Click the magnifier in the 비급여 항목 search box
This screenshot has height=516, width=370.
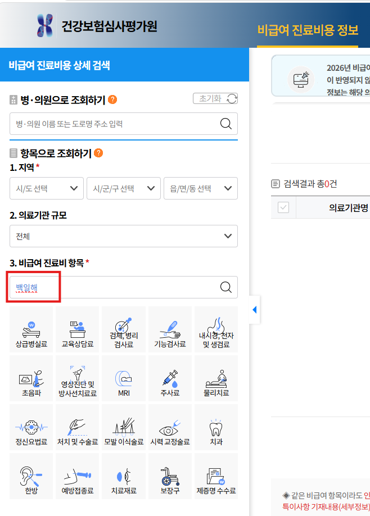226,287
